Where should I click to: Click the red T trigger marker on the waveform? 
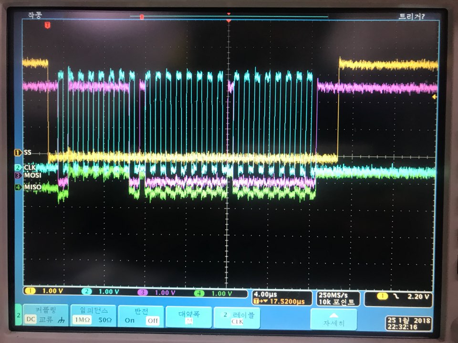(x=47, y=25)
